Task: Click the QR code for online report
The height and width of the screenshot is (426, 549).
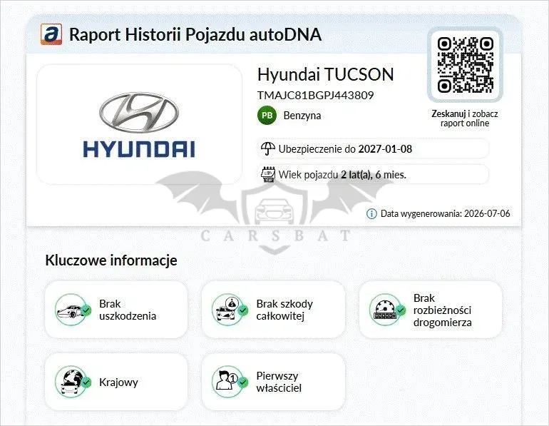Action: click(466, 65)
